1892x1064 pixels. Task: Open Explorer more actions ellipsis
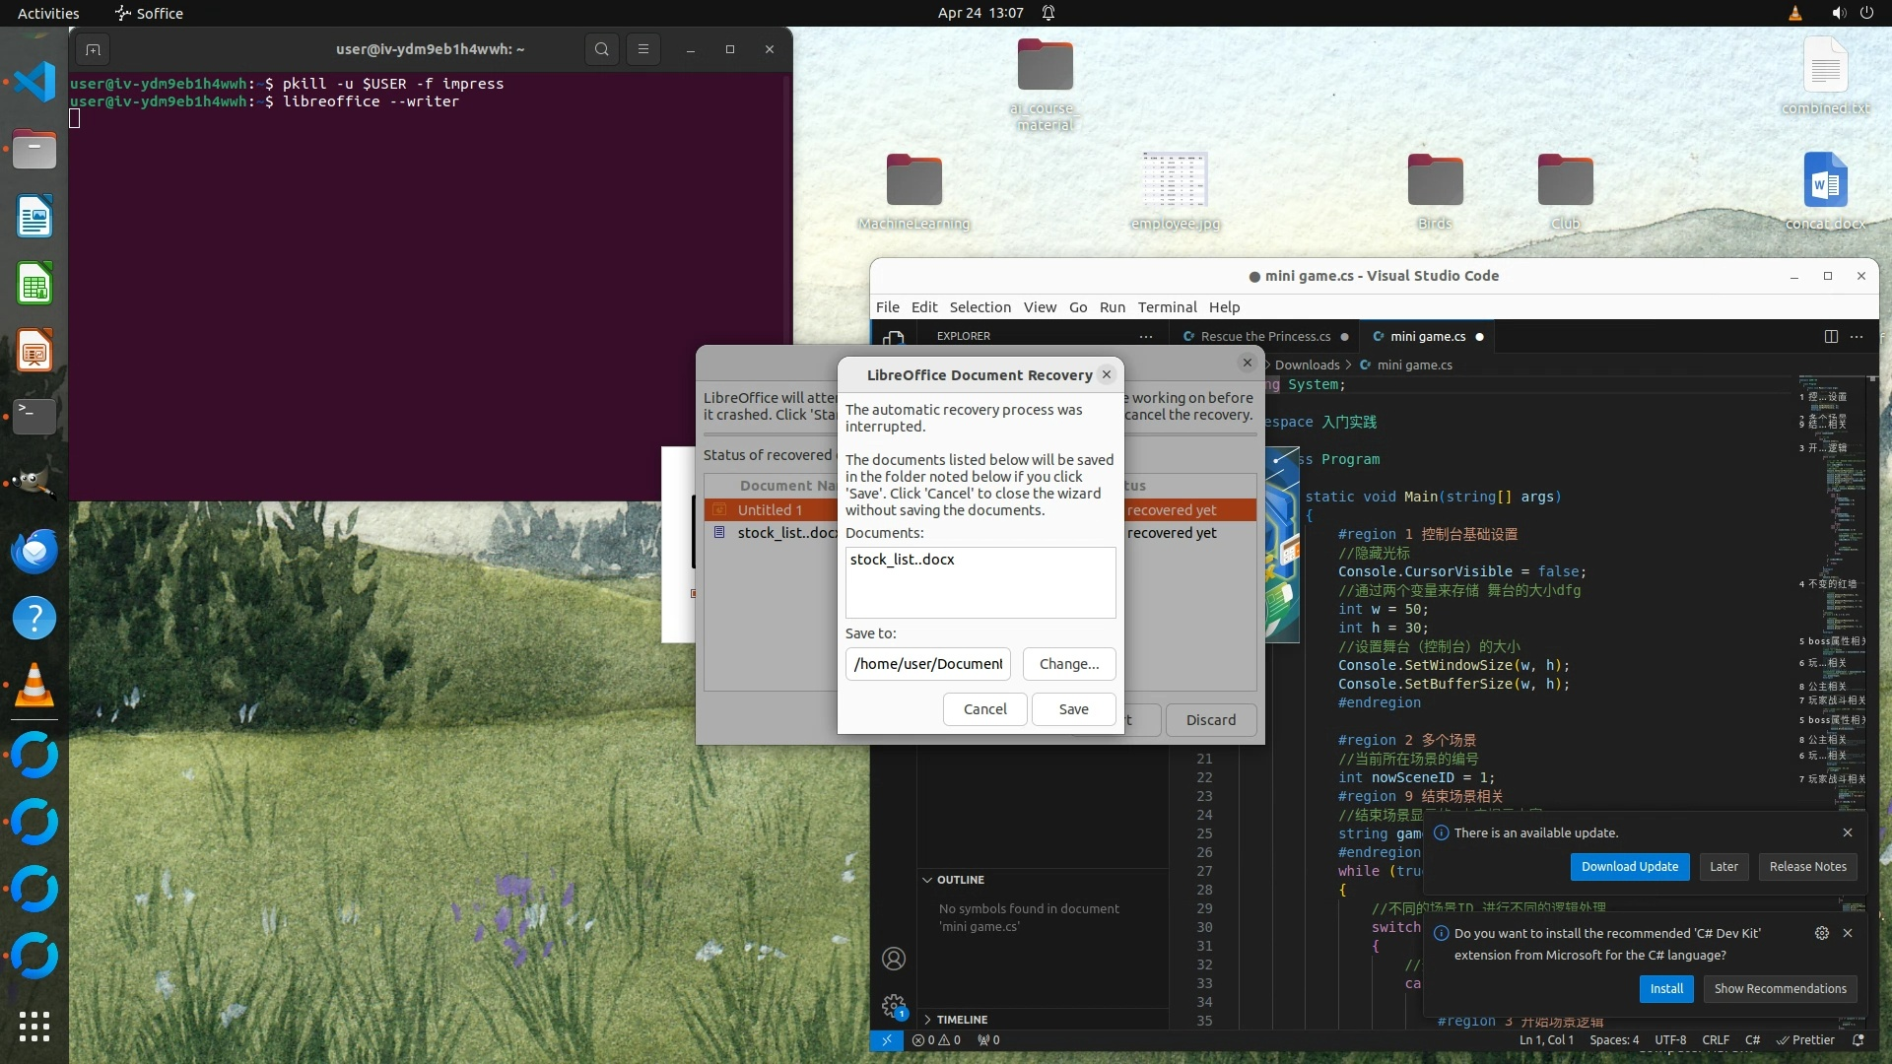(1145, 337)
